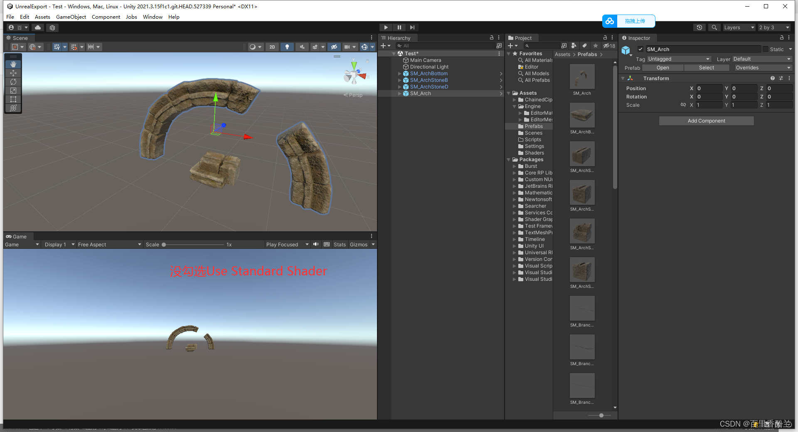This screenshot has height=432, width=798.
Task: Click the Play button
Action: click(x=386, y=27)
